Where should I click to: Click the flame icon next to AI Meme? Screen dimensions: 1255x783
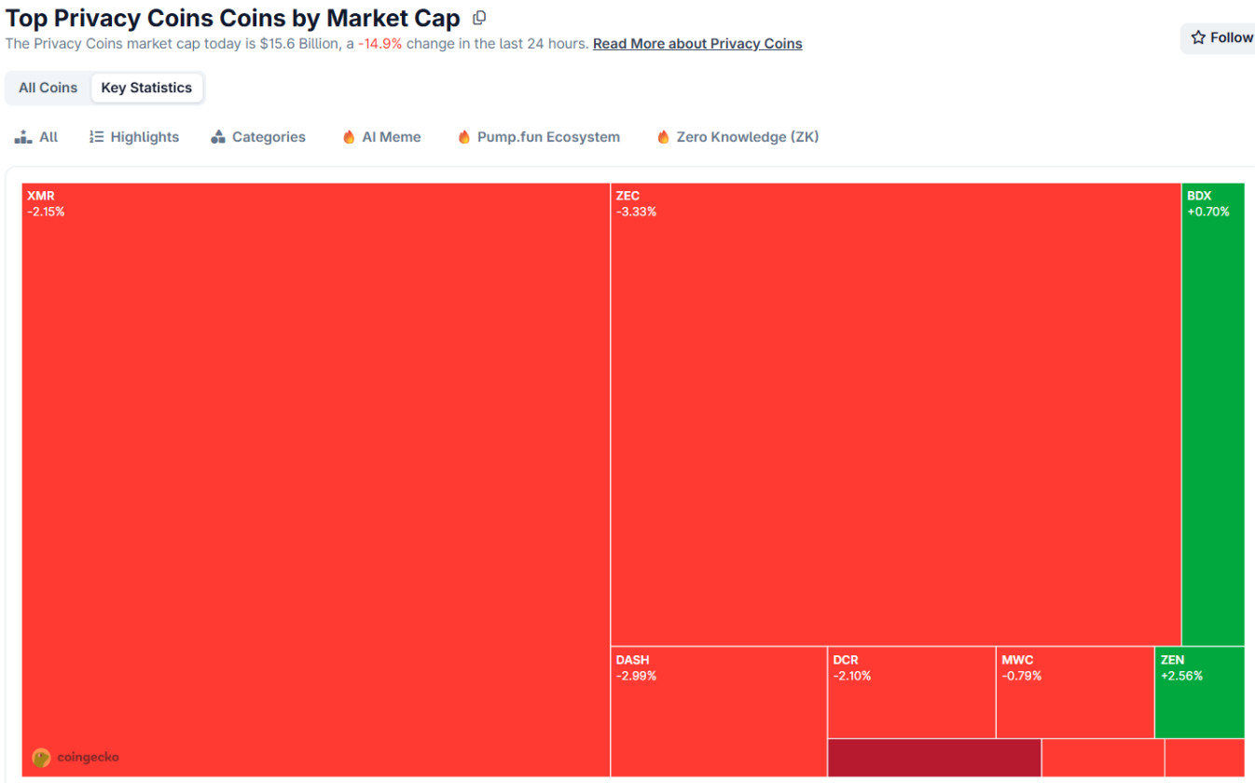(349, 137)
